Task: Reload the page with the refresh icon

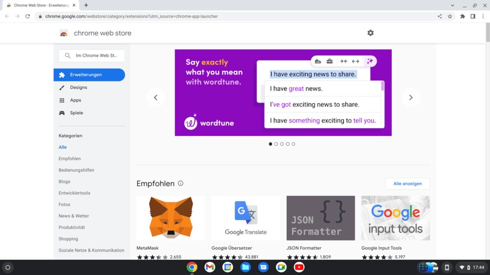Action: click(28, 16)
